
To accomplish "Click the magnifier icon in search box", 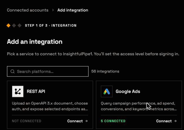I will [x=13, y=71].
